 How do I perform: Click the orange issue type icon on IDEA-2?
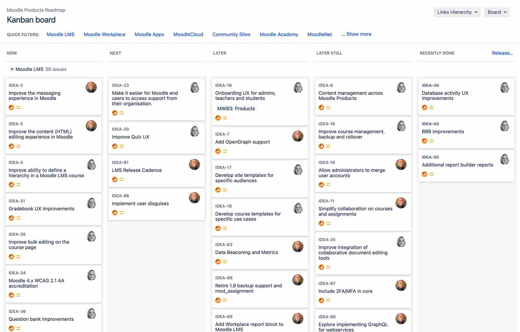click(x=11, y=108)
